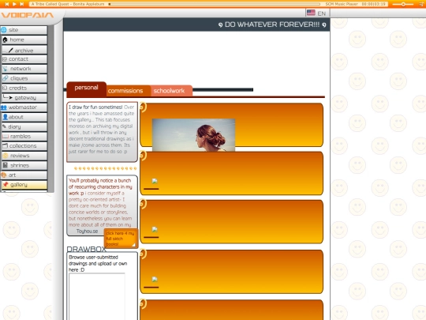Adjust the music player volume slider
This screenshot has height=320, width=426.
point(404,4)
